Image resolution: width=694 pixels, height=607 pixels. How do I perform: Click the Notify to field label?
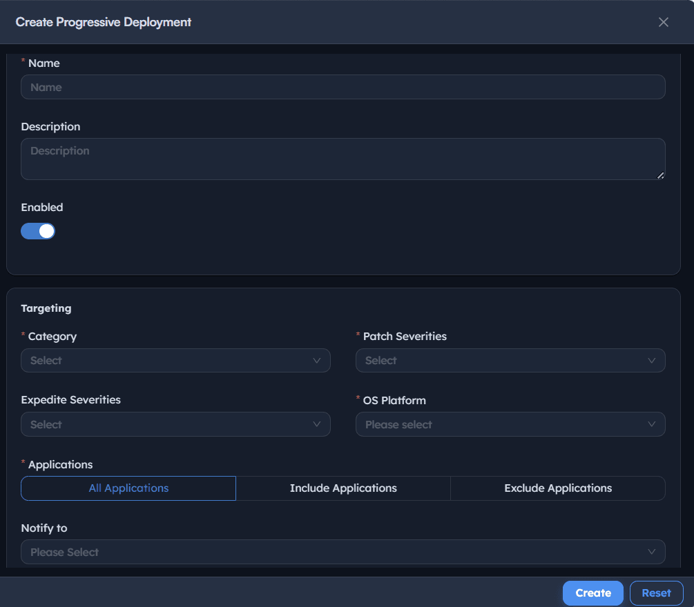click(44, 528)
